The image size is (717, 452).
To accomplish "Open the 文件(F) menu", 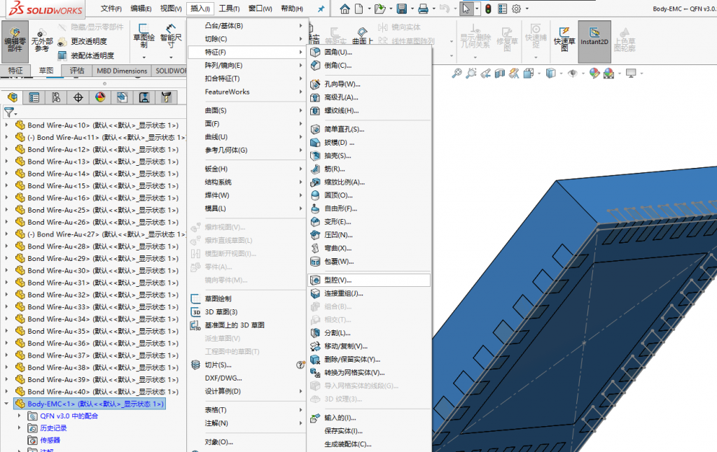I will click(111, 8).
